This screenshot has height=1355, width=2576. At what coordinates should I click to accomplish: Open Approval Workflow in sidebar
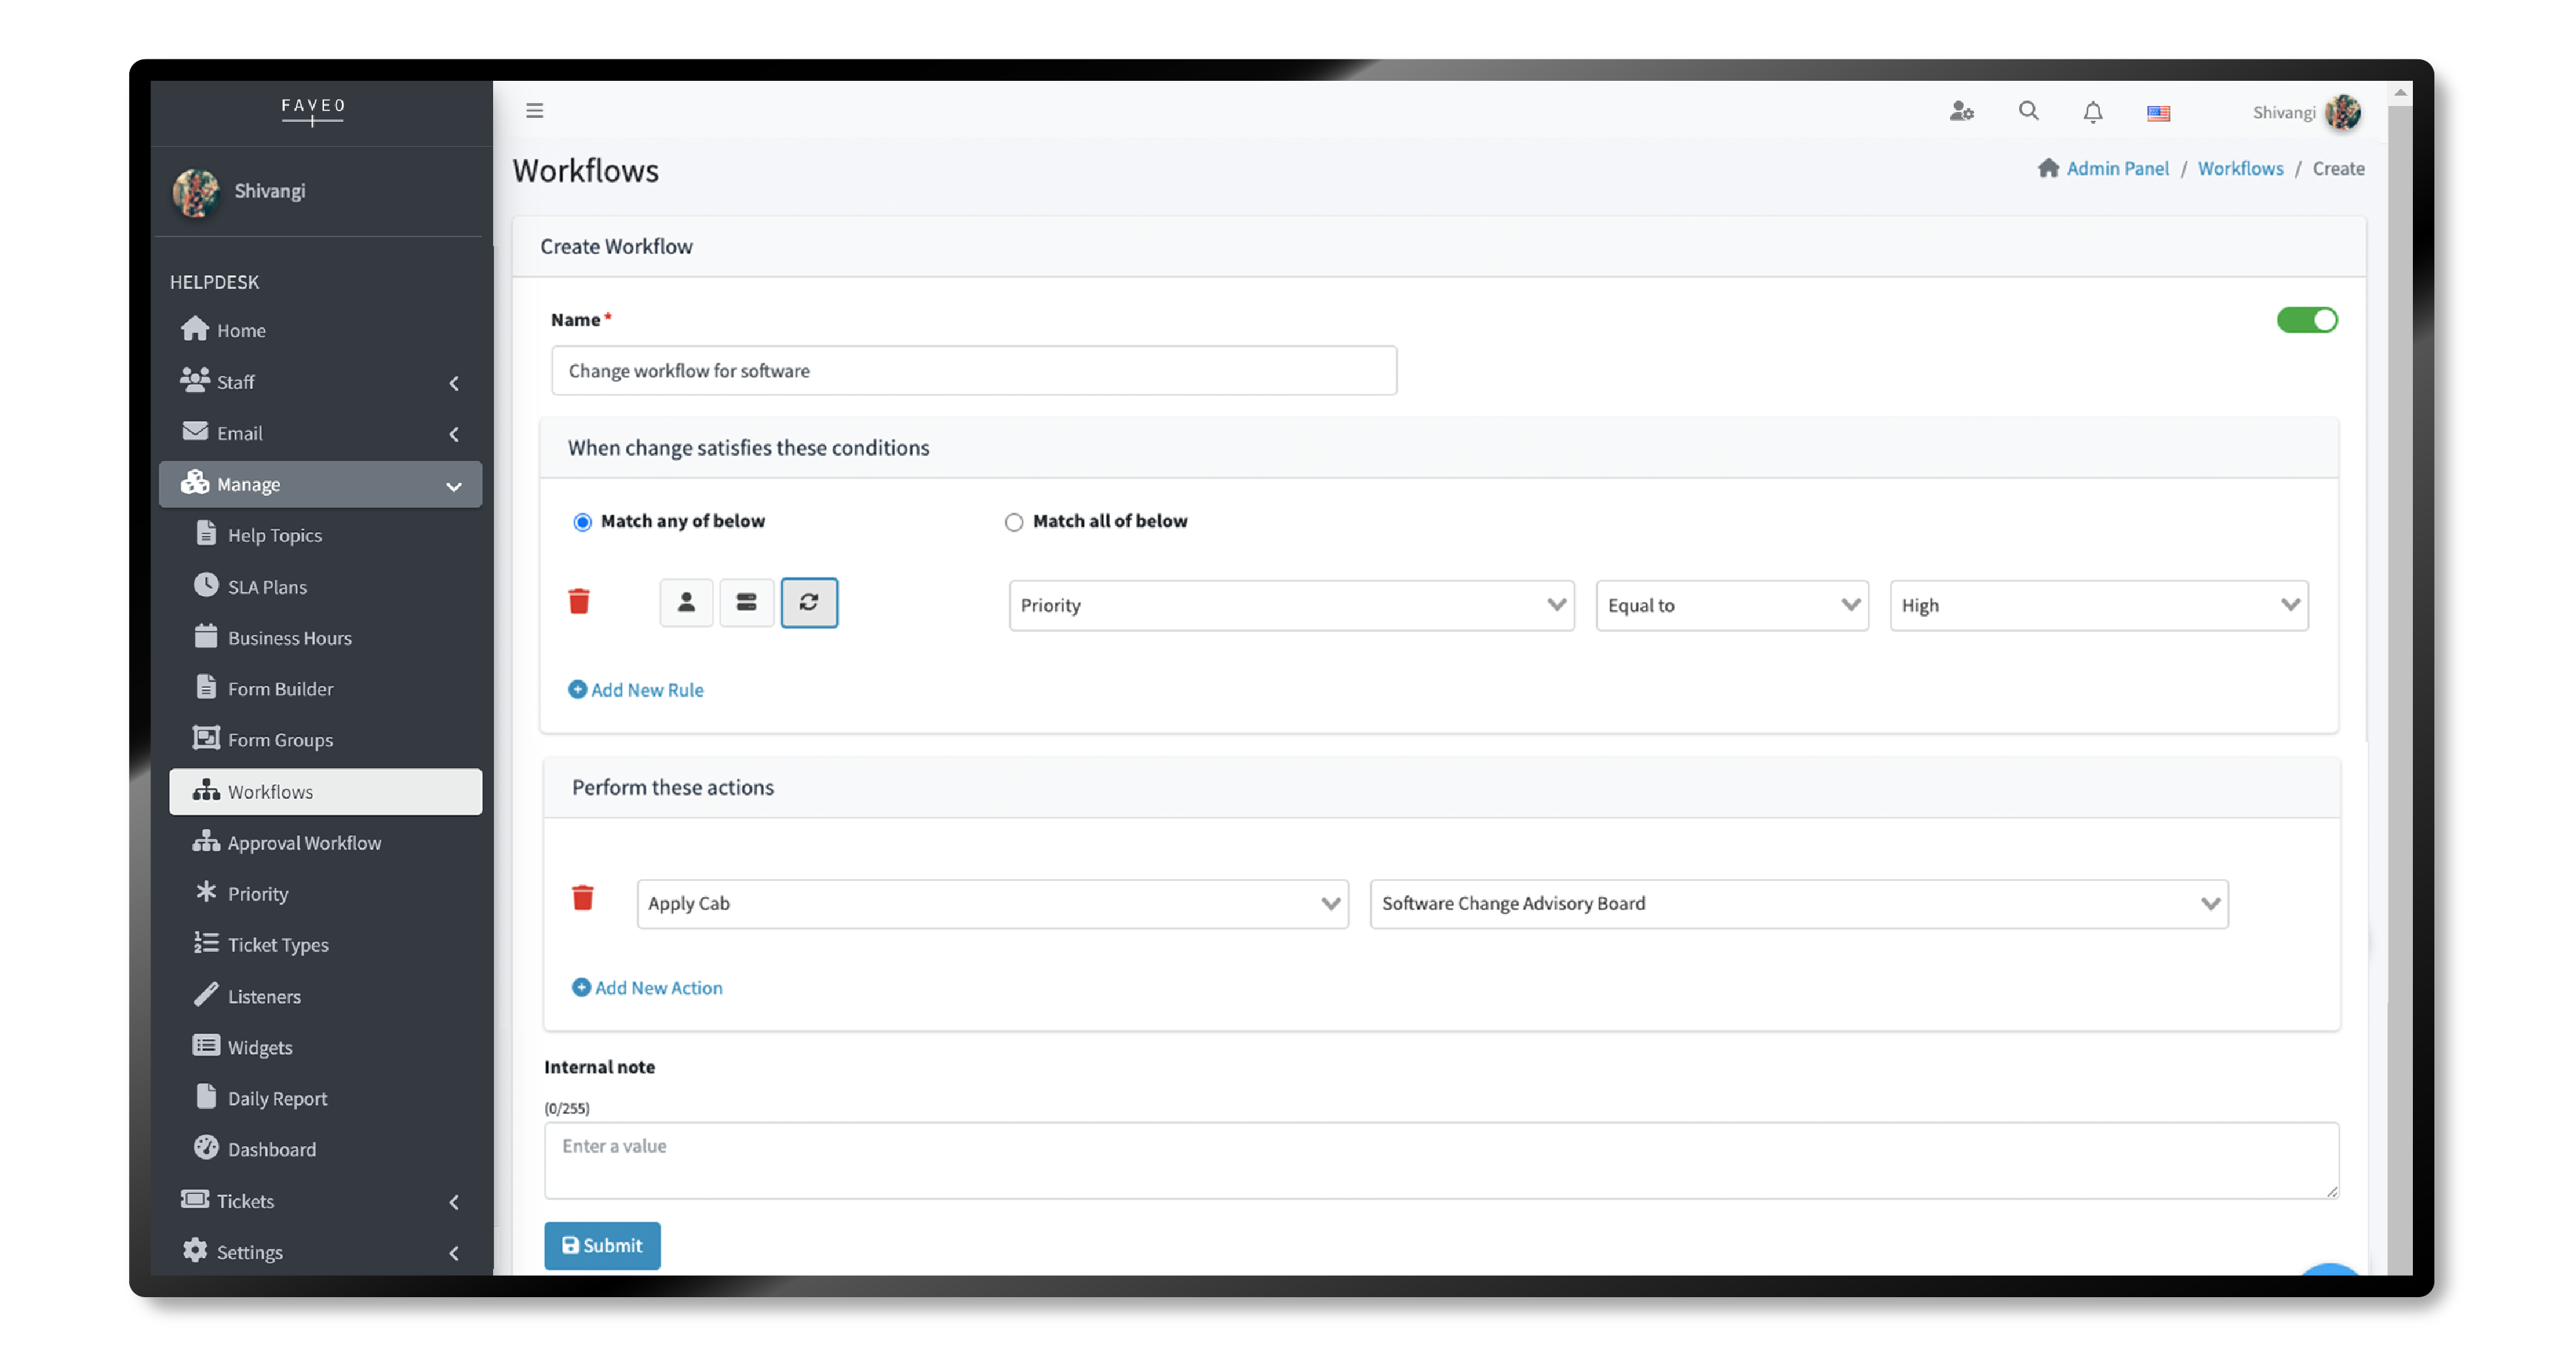(304, 843)
